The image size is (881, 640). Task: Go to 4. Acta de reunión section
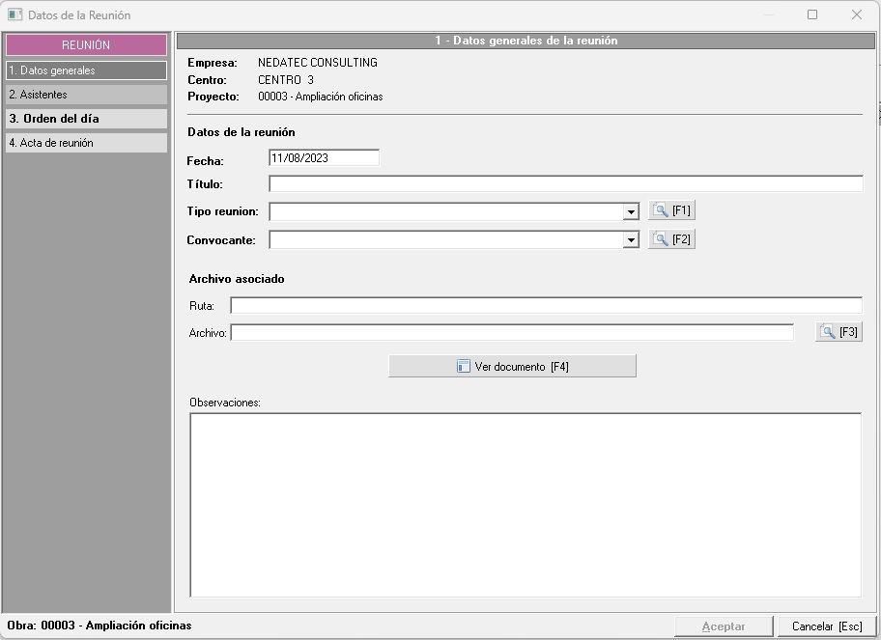86,143
